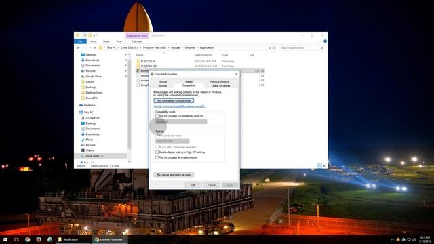Screen dimensions: 434x244
Task: Open Google Drive in the navigation pane
Action: [94, 77]
